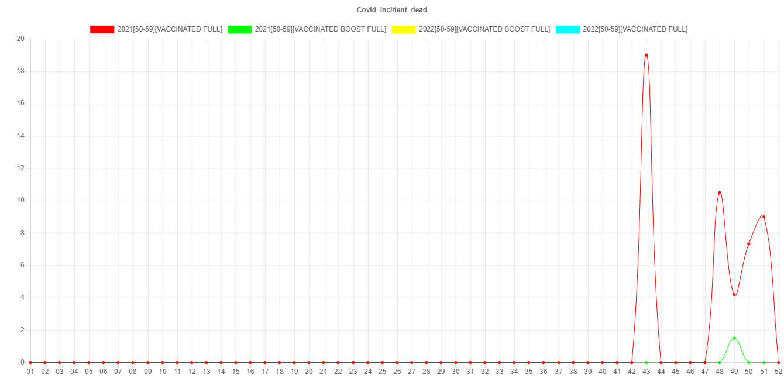Screen dimensions: 784x392
Task: Click the red zero point at week 01
Action: pyautogui.click(x=30, y=362)
